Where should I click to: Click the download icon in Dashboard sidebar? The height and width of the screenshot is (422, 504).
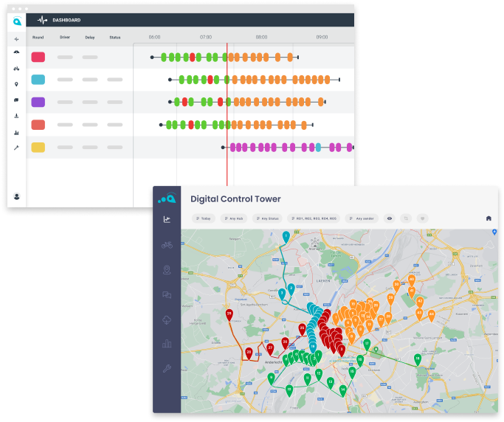click(16, 116)
